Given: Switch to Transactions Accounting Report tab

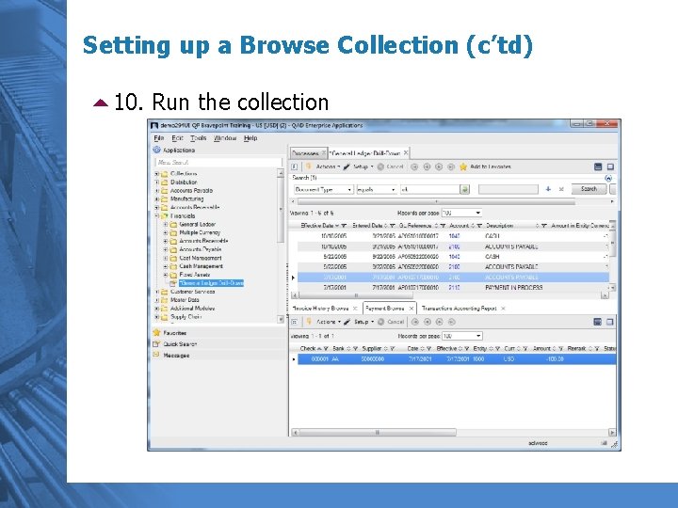Looking at the screenshot, I should 460,309.
